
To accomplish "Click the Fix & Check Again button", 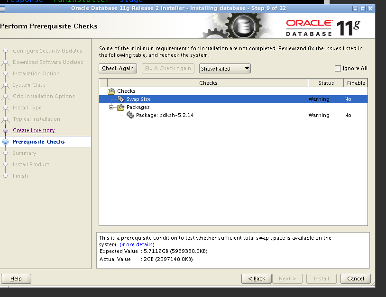I will click(x=168, y=68).
